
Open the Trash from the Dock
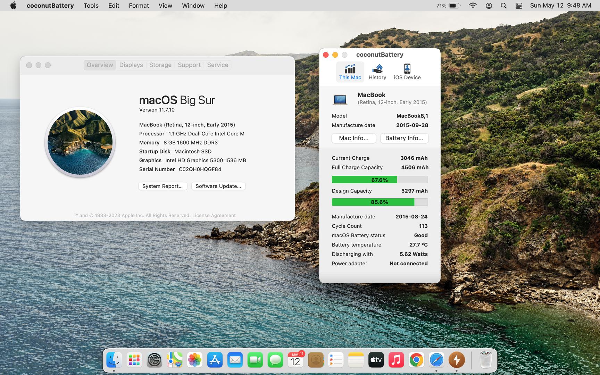(485, 360)
